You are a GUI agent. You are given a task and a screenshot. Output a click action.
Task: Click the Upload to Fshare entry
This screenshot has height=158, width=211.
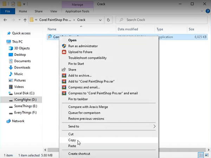pyautogui.click(x=80, y=52)
